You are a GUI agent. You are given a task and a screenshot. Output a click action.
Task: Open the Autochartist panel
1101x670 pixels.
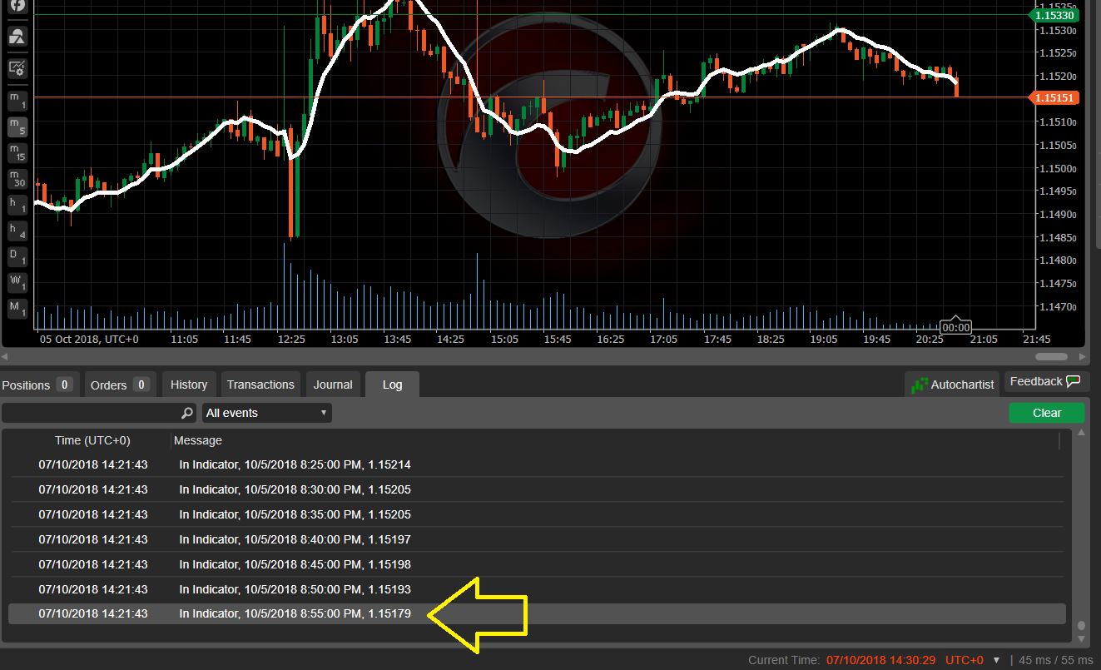pyautogui.click(x=953, y=385)
